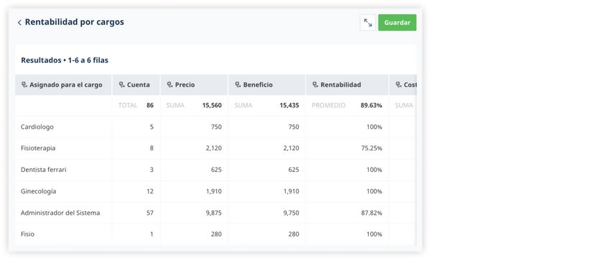Click icon in Asignado para el cargo header
Viewport: 603px width, 260px height.
pyautogui.click(x=24, y=85)
